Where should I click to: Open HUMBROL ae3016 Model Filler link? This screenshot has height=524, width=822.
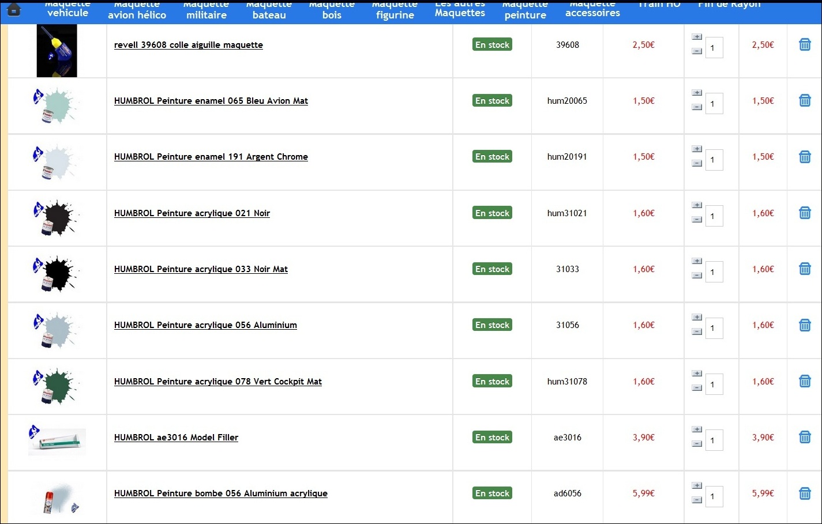pyautogui.click(x=176, y=438)
